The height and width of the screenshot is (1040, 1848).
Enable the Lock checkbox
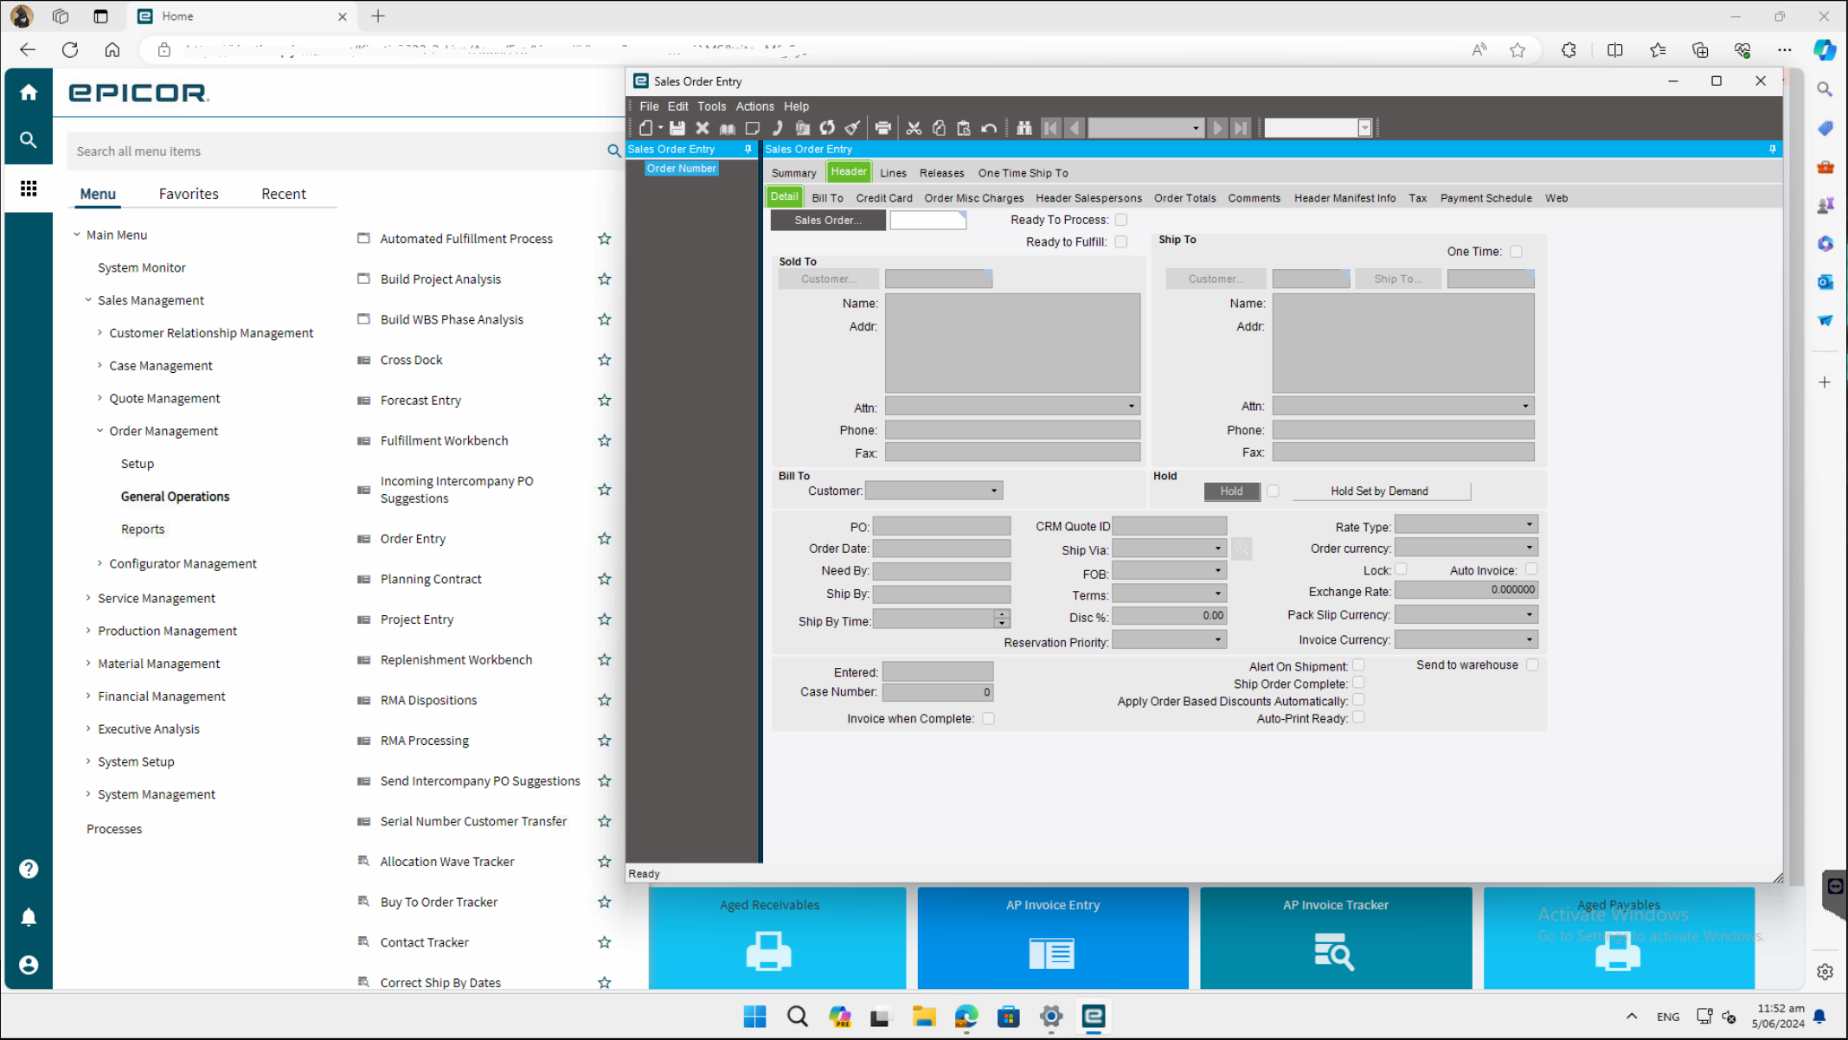tap(1401, 569)
